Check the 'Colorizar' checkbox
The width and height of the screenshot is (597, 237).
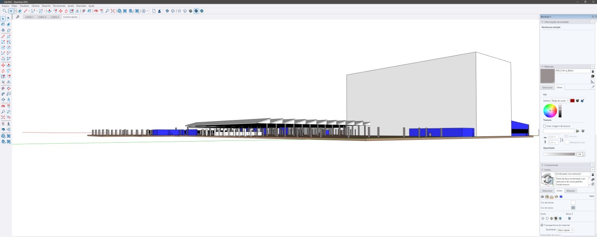[566, 136]
